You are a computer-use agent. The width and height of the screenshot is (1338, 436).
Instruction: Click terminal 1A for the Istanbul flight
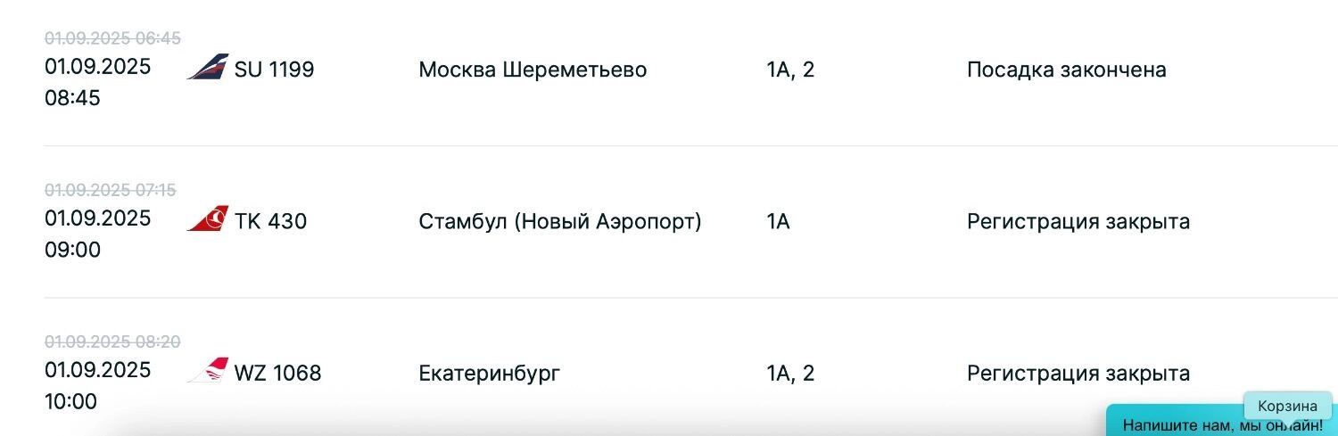[x=779, y=221]
